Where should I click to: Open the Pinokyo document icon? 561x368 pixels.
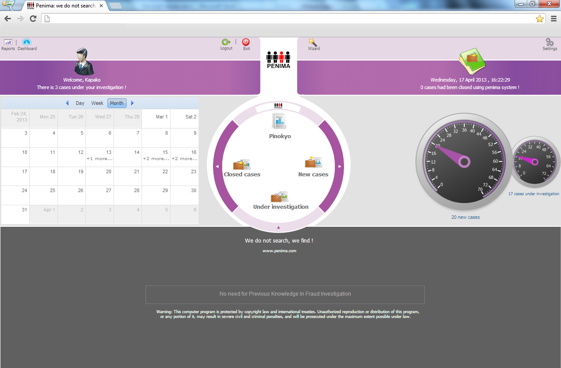pyautogui.click(x=279, y=121)
